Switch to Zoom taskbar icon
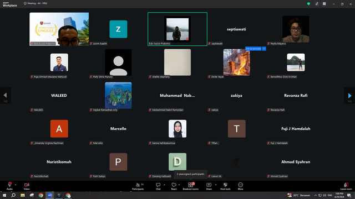355x199 pixels. click(50, 195)
